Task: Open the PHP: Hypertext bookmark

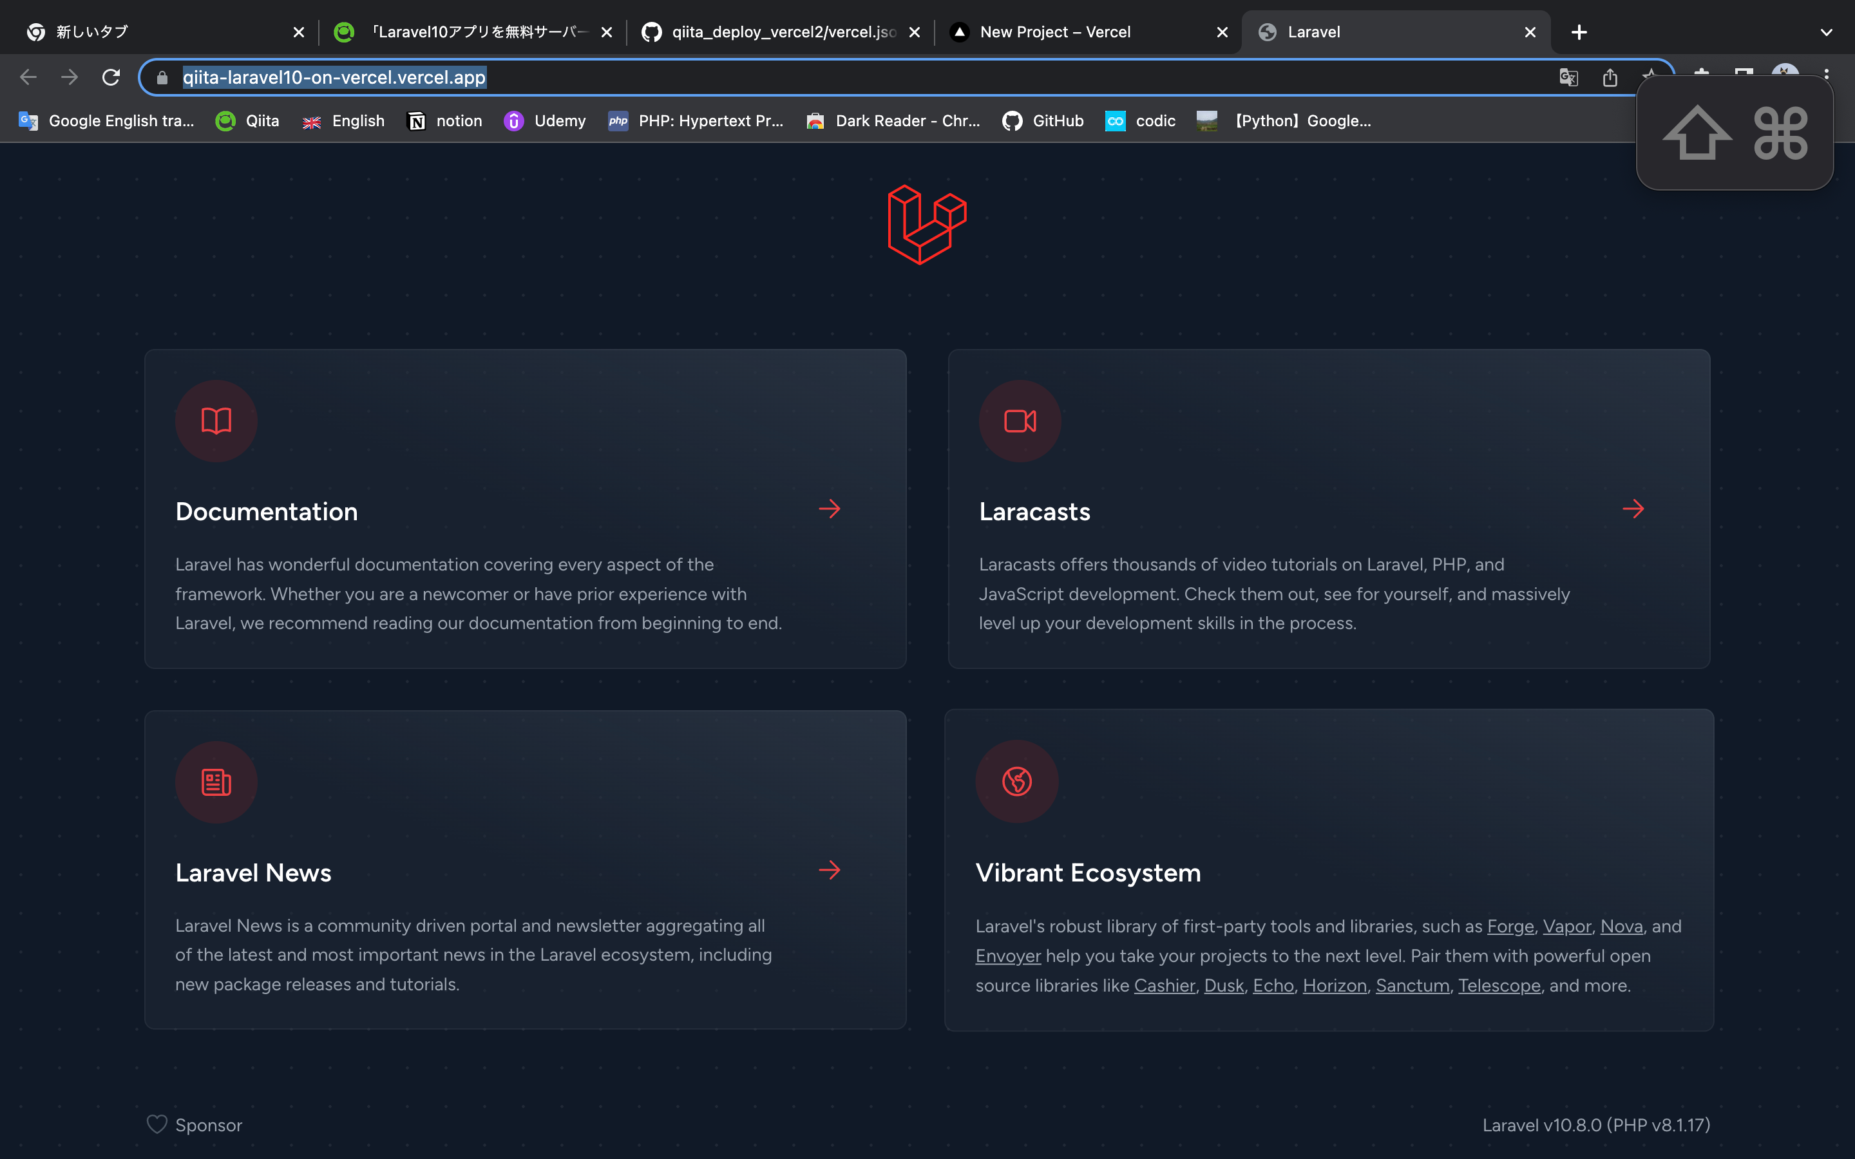Action: [695, 121]
